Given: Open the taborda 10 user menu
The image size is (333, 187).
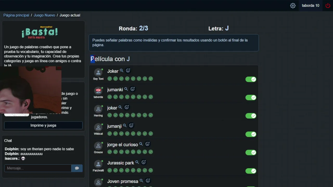Looking at the screenshot, I should click(311, 5).
